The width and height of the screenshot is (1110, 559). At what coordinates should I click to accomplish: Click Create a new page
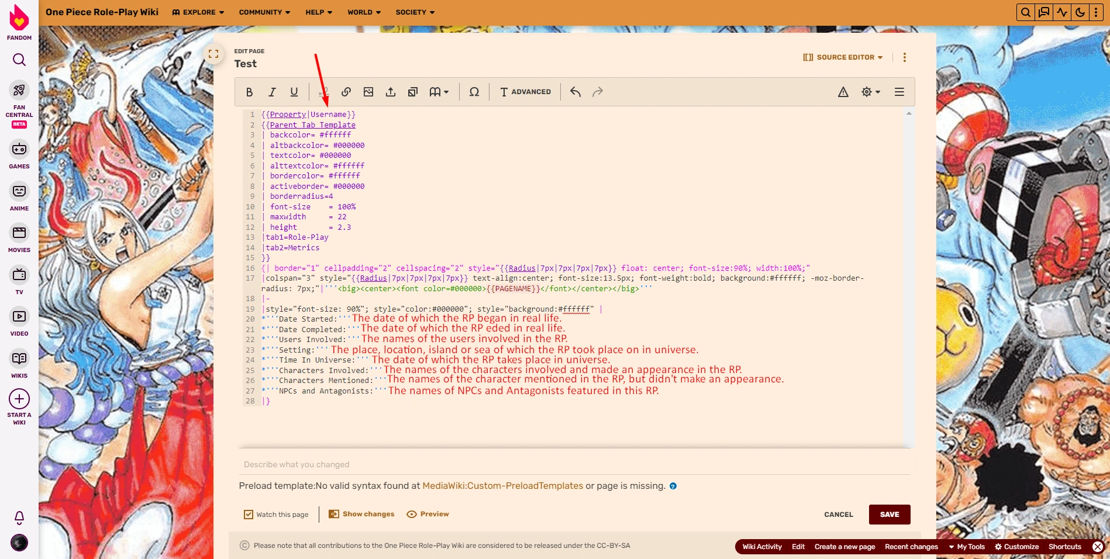click(x=844, y=547)
